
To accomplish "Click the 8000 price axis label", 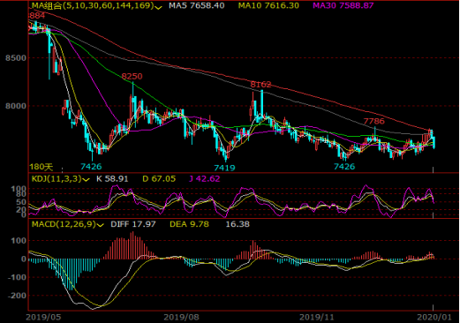I will 16,106.
